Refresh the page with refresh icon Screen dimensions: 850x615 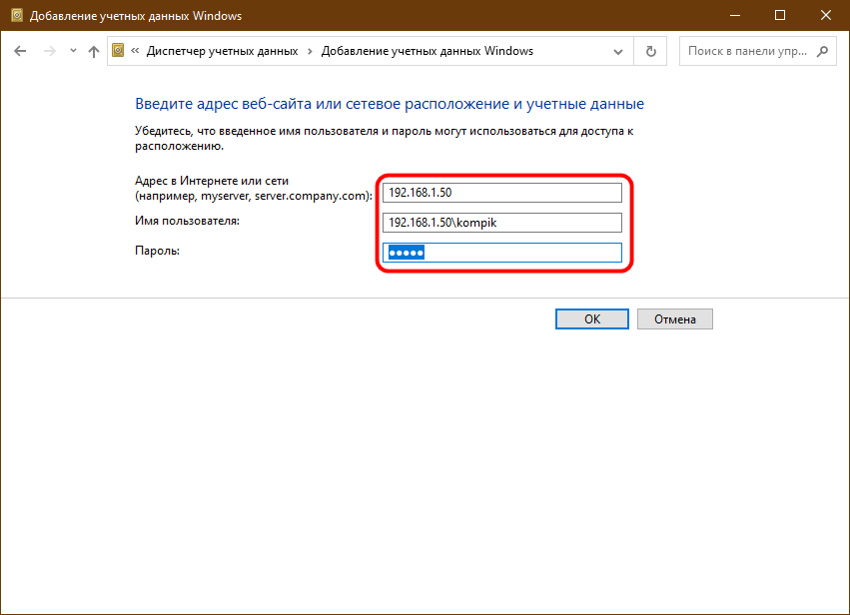tap(650, 51)
